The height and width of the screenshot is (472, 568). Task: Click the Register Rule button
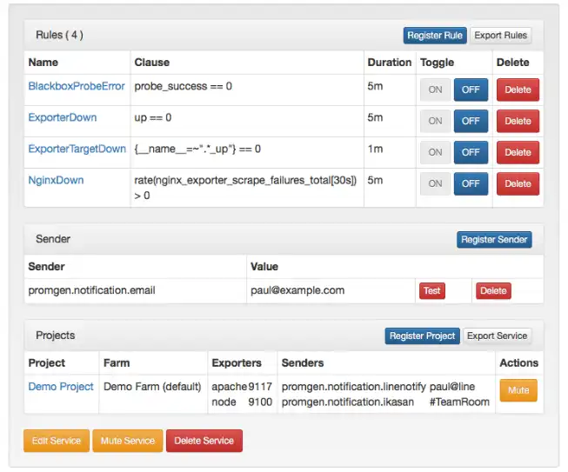pyautogui.click(x=435, y=36)
